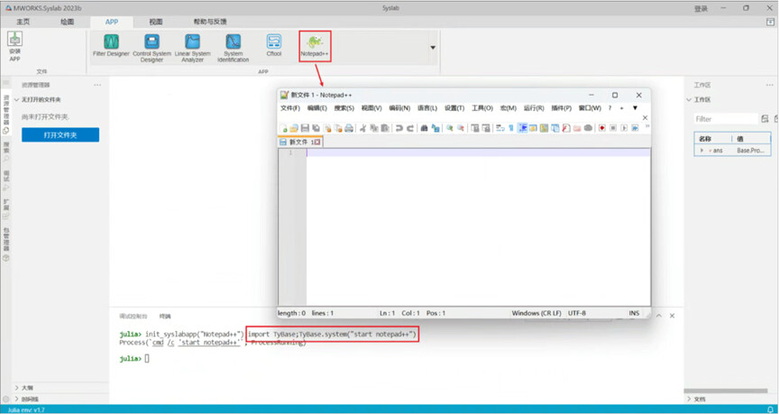The height and width of the screenshot is (414, 779).
Task: Open 资源管理器 panel more options ellipsis
Action: click(97, 85)
